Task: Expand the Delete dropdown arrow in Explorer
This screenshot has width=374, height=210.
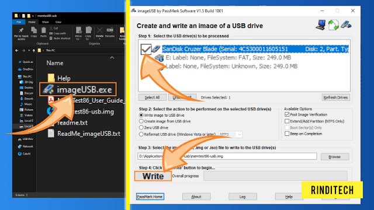Action: tap(100, 39)
